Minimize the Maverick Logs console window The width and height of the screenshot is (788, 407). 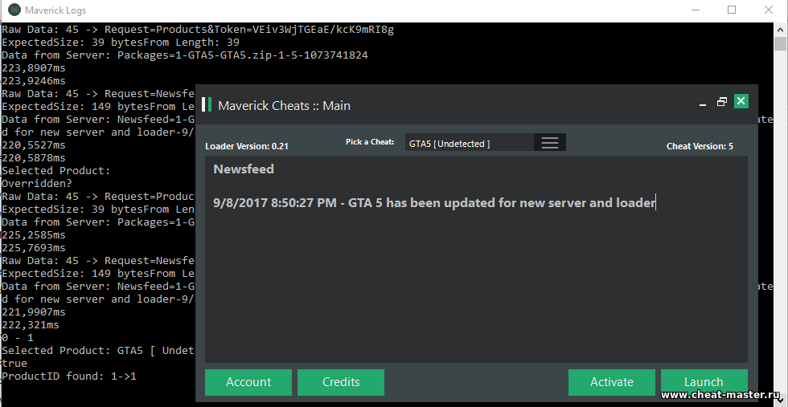(694, 10)
